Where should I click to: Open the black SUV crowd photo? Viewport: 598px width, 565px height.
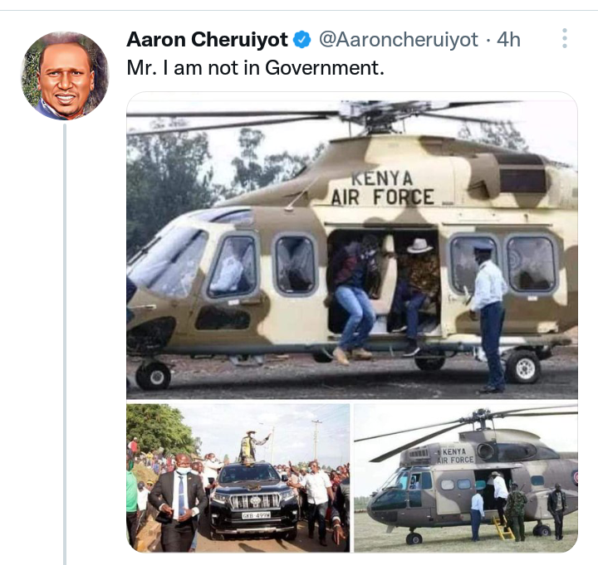pyautogui.click(x=238, y=478)
